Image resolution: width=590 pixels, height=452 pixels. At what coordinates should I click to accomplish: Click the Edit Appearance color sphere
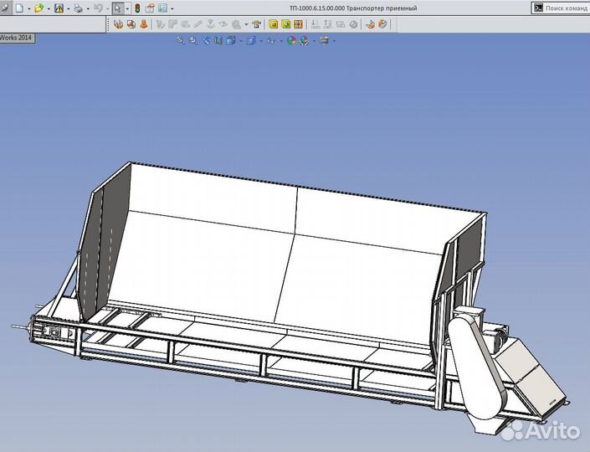tap(290, 40)
